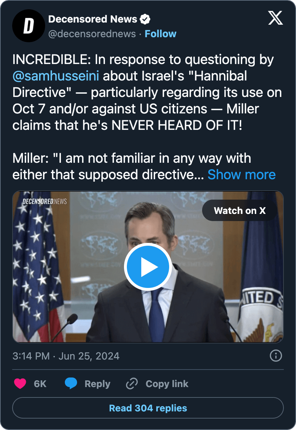The width and height of the screenshot is (296, 430).
Task: Click the Decensored News profile avatar
Action: coord(29,26)
